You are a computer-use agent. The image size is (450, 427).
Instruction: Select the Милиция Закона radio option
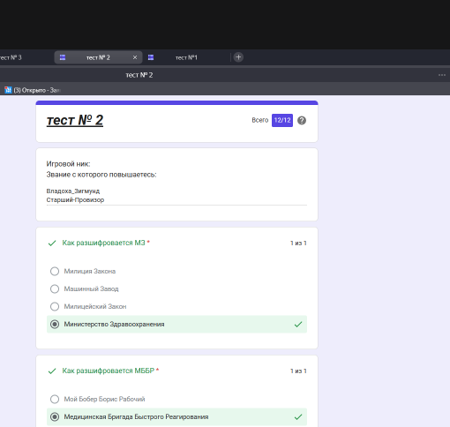point(55,271)
